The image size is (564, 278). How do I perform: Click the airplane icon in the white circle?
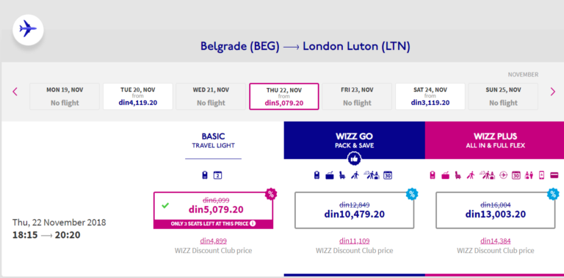(28, 29)
